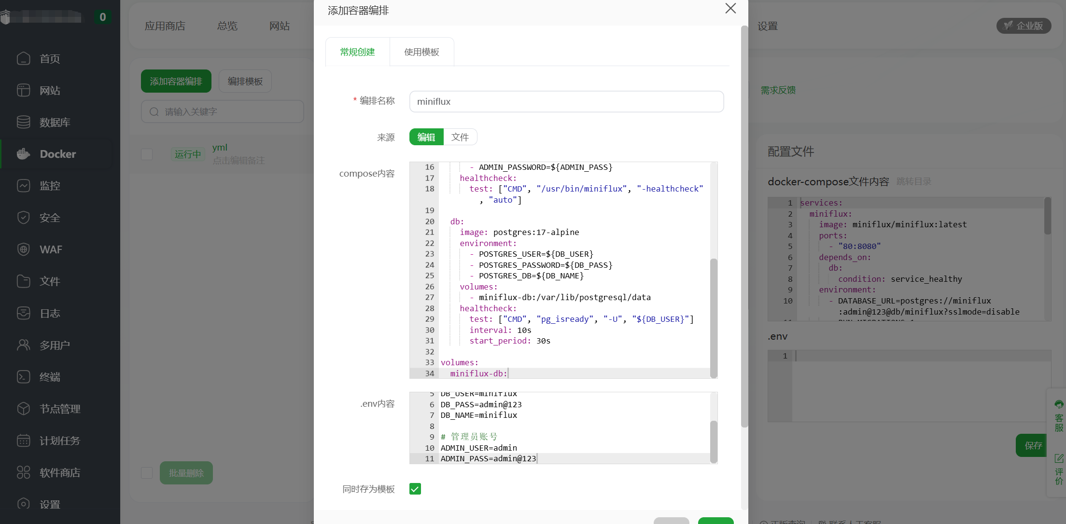Open the 安全 security shield icon
The width and height of the screenshot is (1066, 524).
coord(23,218)
